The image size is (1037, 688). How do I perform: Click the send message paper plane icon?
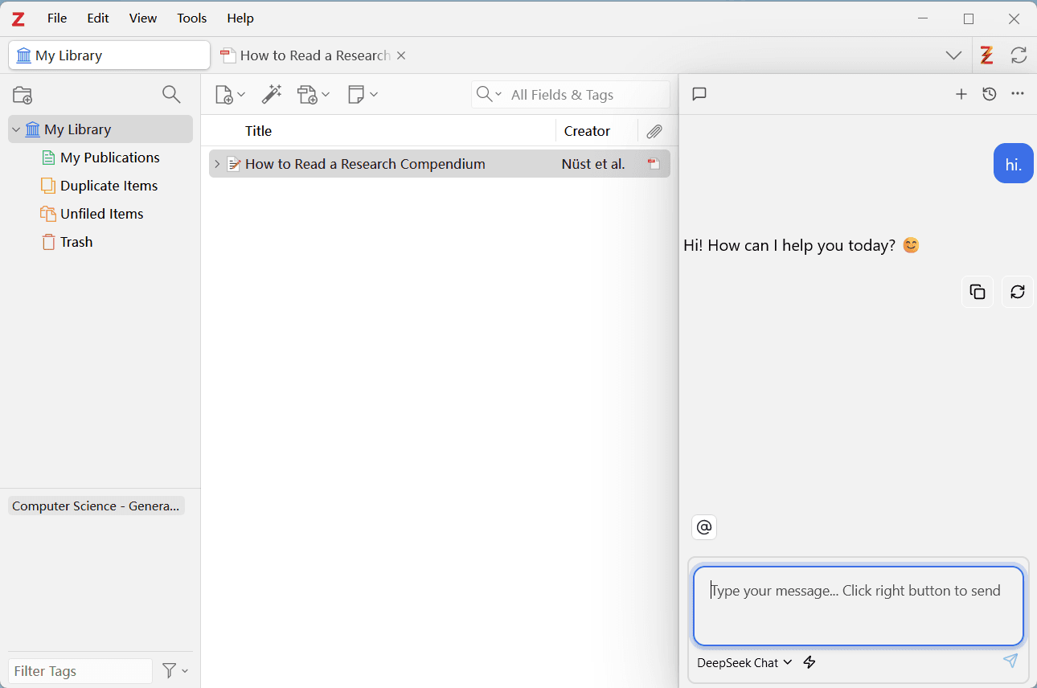[1010, 661]
